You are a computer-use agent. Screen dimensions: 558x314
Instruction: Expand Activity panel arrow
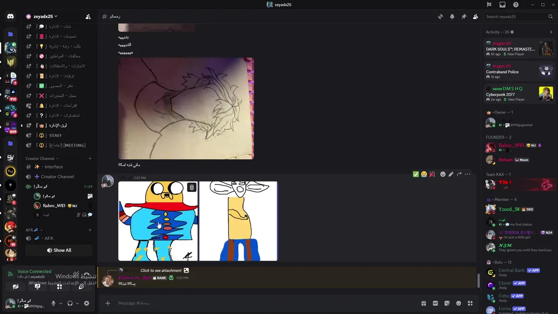(x=551, y=32)
